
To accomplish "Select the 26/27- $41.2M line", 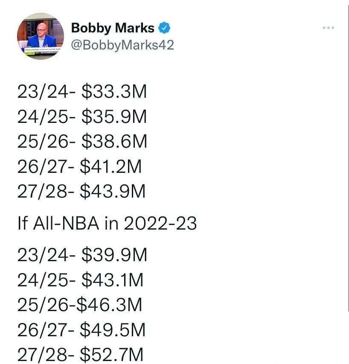I will 79,166.
